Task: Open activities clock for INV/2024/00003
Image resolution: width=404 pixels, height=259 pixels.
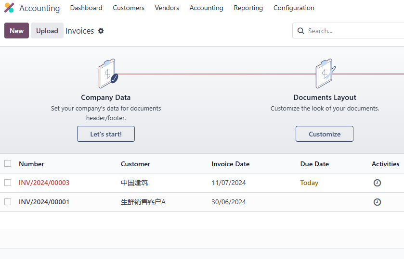Action: (x=377, y=183)
